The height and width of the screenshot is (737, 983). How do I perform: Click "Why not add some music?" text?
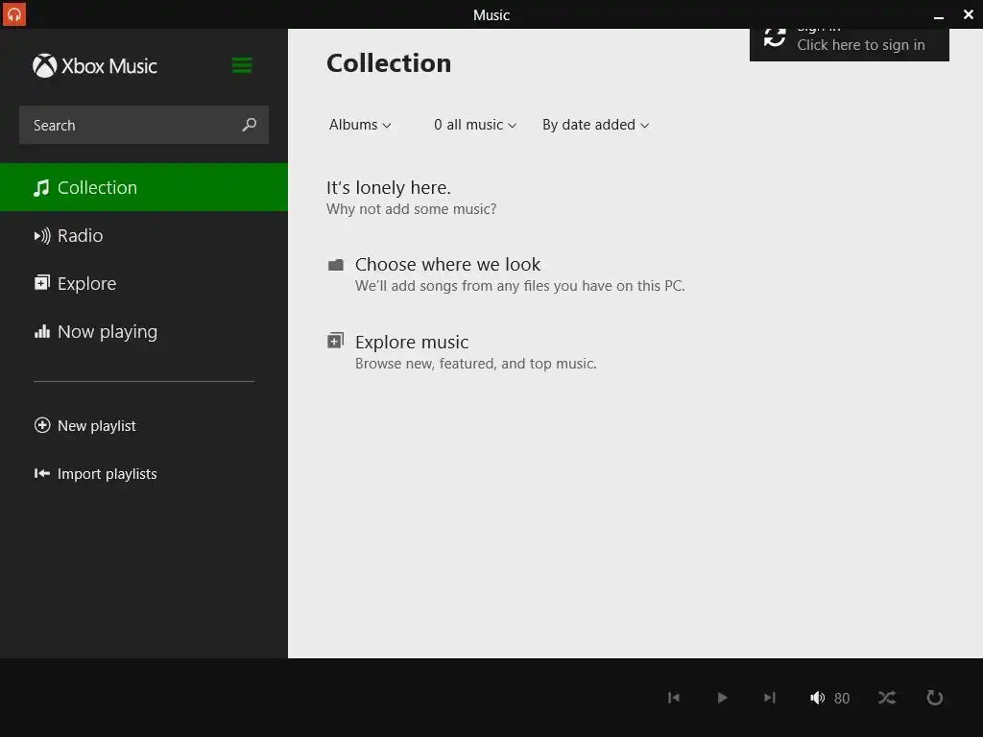click(x=411, y=208)
